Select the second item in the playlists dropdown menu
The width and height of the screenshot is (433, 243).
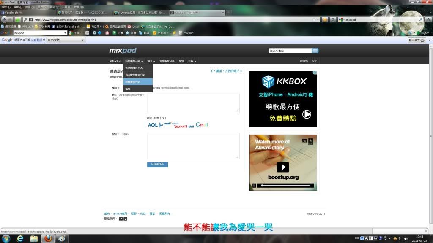(138, 75)
